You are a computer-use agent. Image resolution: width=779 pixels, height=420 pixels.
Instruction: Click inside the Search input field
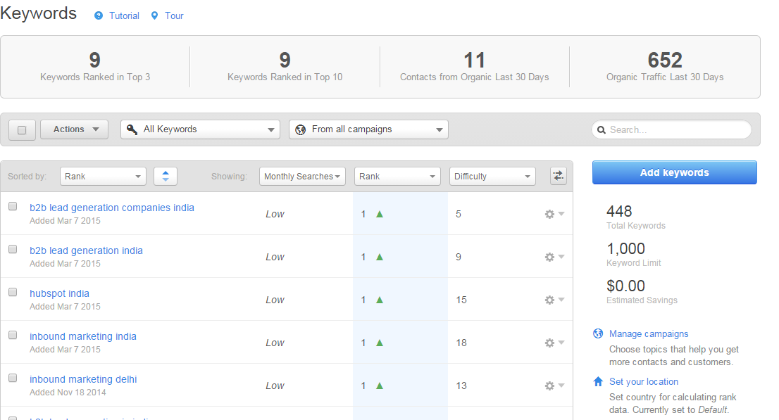669,129
